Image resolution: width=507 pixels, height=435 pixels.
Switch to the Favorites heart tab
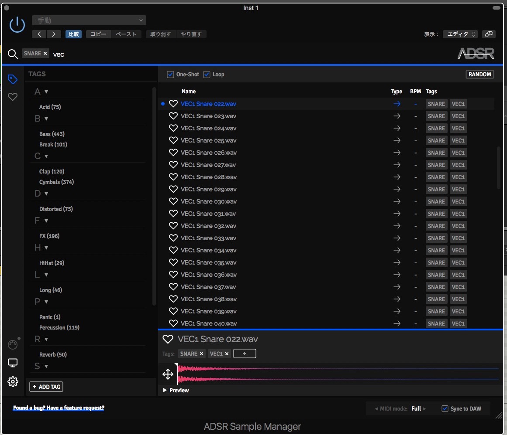(x=13, y=97)
